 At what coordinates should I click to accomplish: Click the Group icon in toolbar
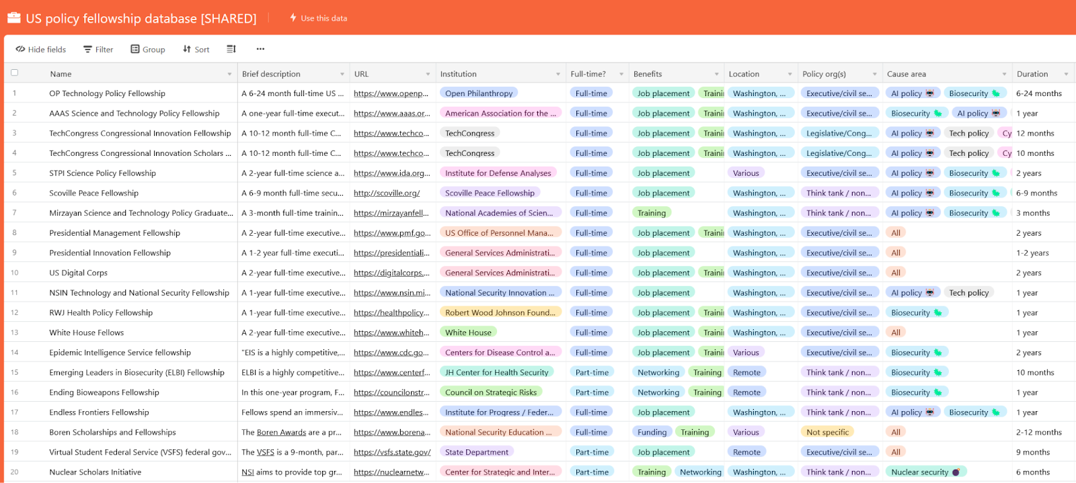click(135, 49)
